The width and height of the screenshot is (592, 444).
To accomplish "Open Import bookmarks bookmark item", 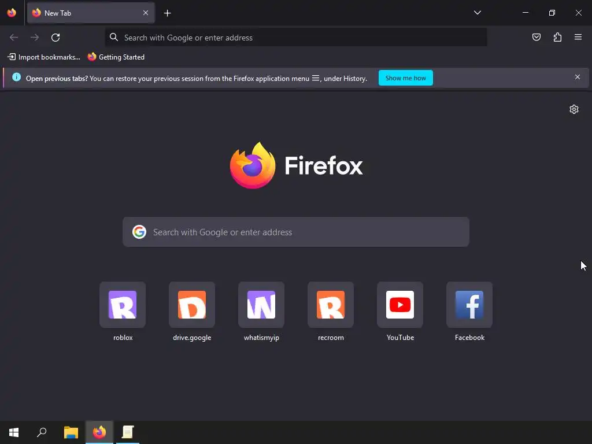I will pos(44,57).
